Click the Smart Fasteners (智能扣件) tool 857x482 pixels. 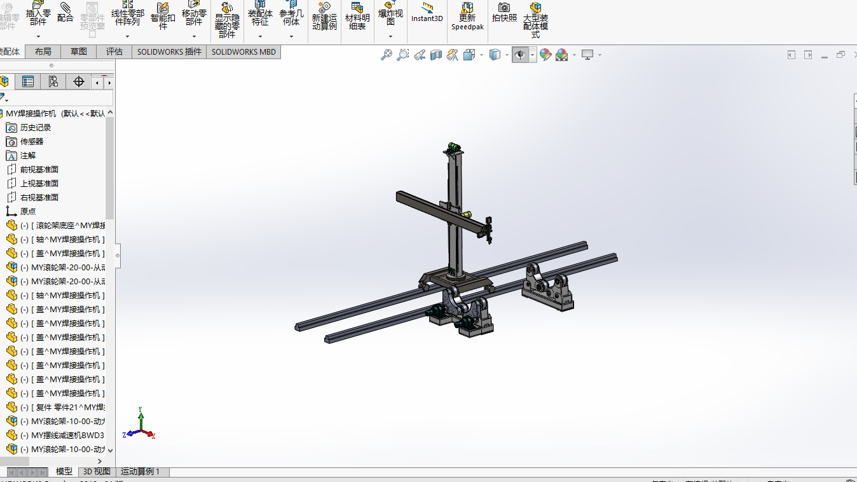163,15
